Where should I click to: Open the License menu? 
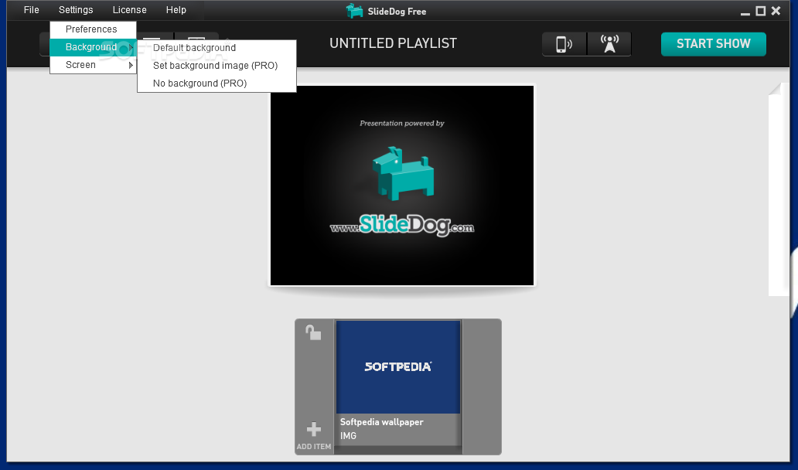coord(129,10)
